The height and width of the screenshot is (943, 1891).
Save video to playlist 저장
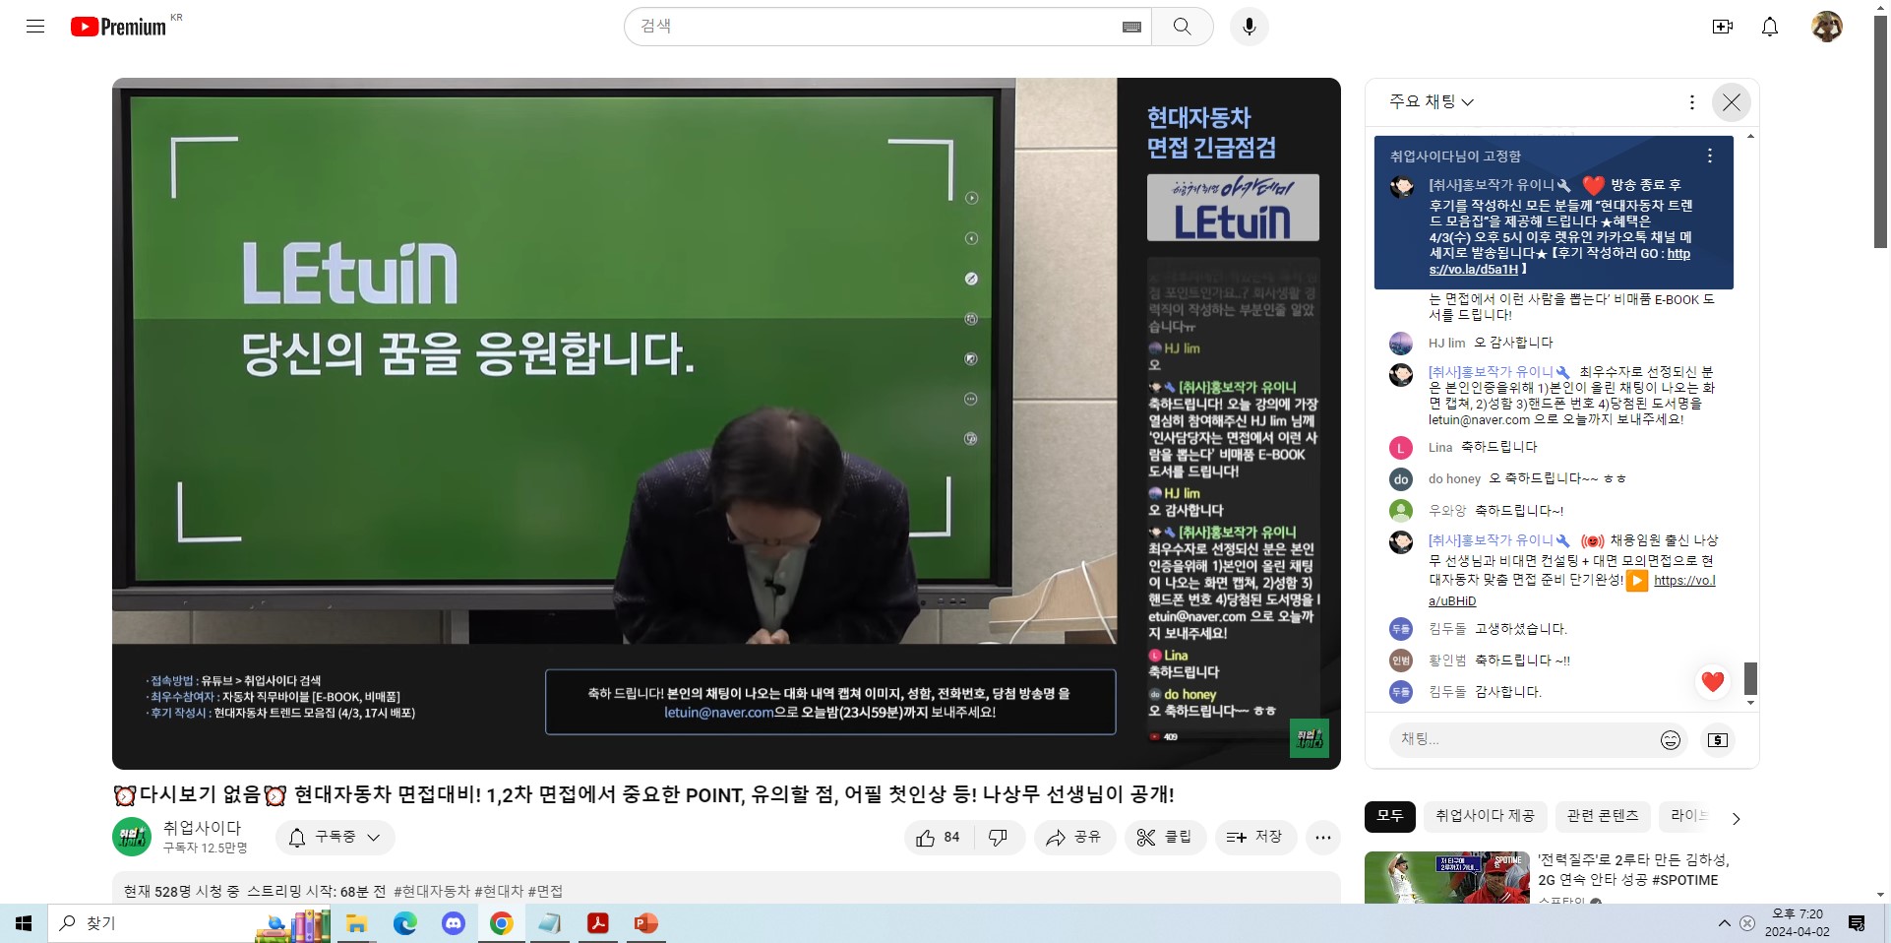click(x=1255, y=837)
